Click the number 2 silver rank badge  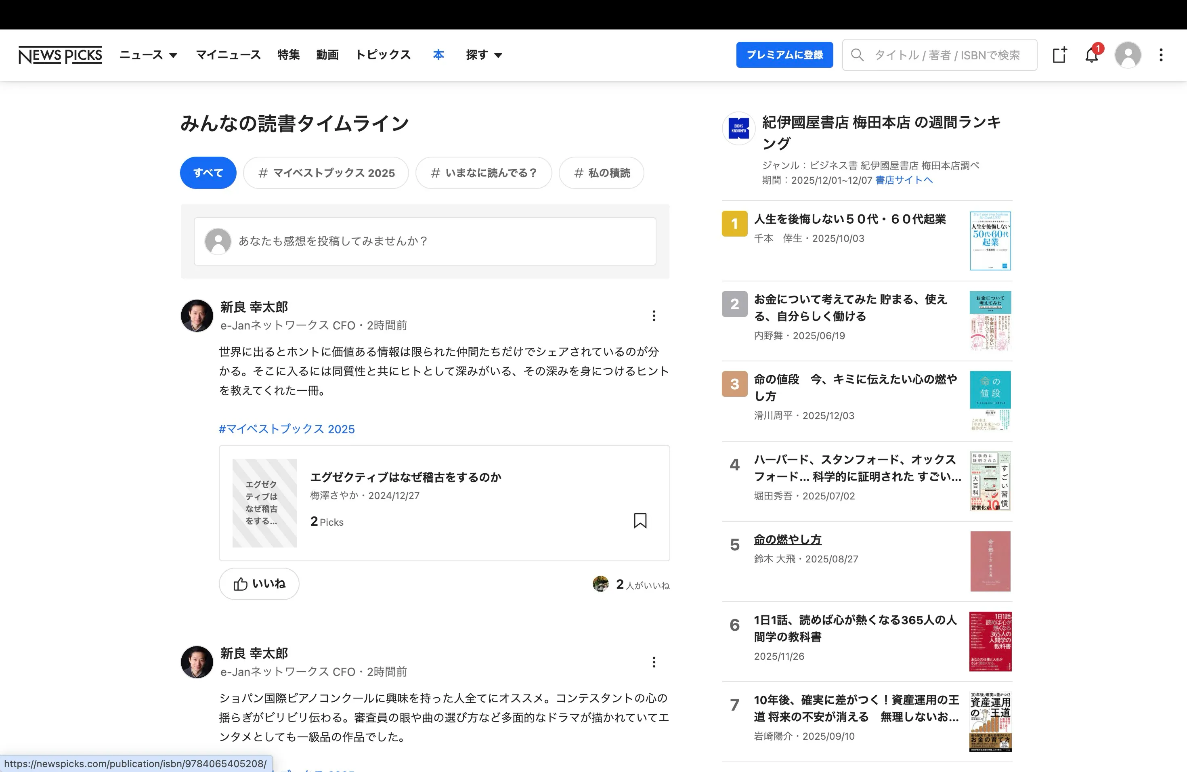[x=734, y=304]
